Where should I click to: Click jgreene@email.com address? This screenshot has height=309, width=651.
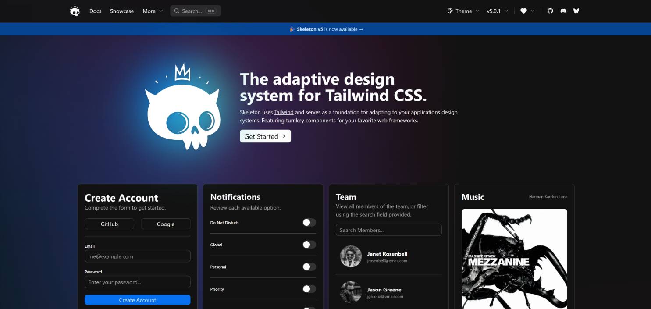click(x=385, y=297)
